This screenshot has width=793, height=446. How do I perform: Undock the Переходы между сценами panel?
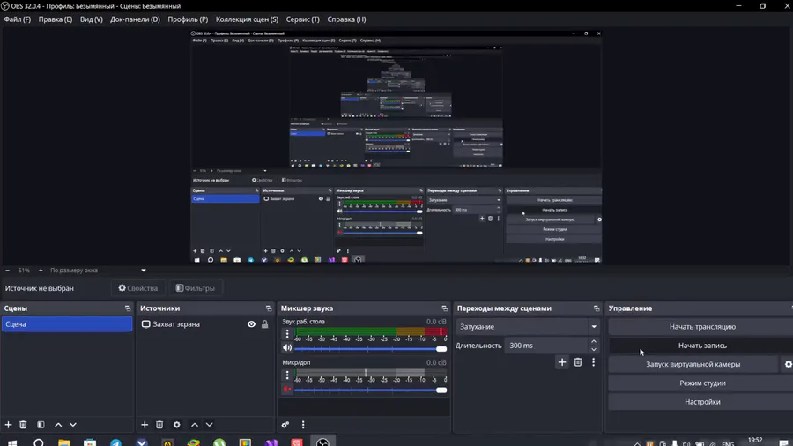click(x=597, y=308)
